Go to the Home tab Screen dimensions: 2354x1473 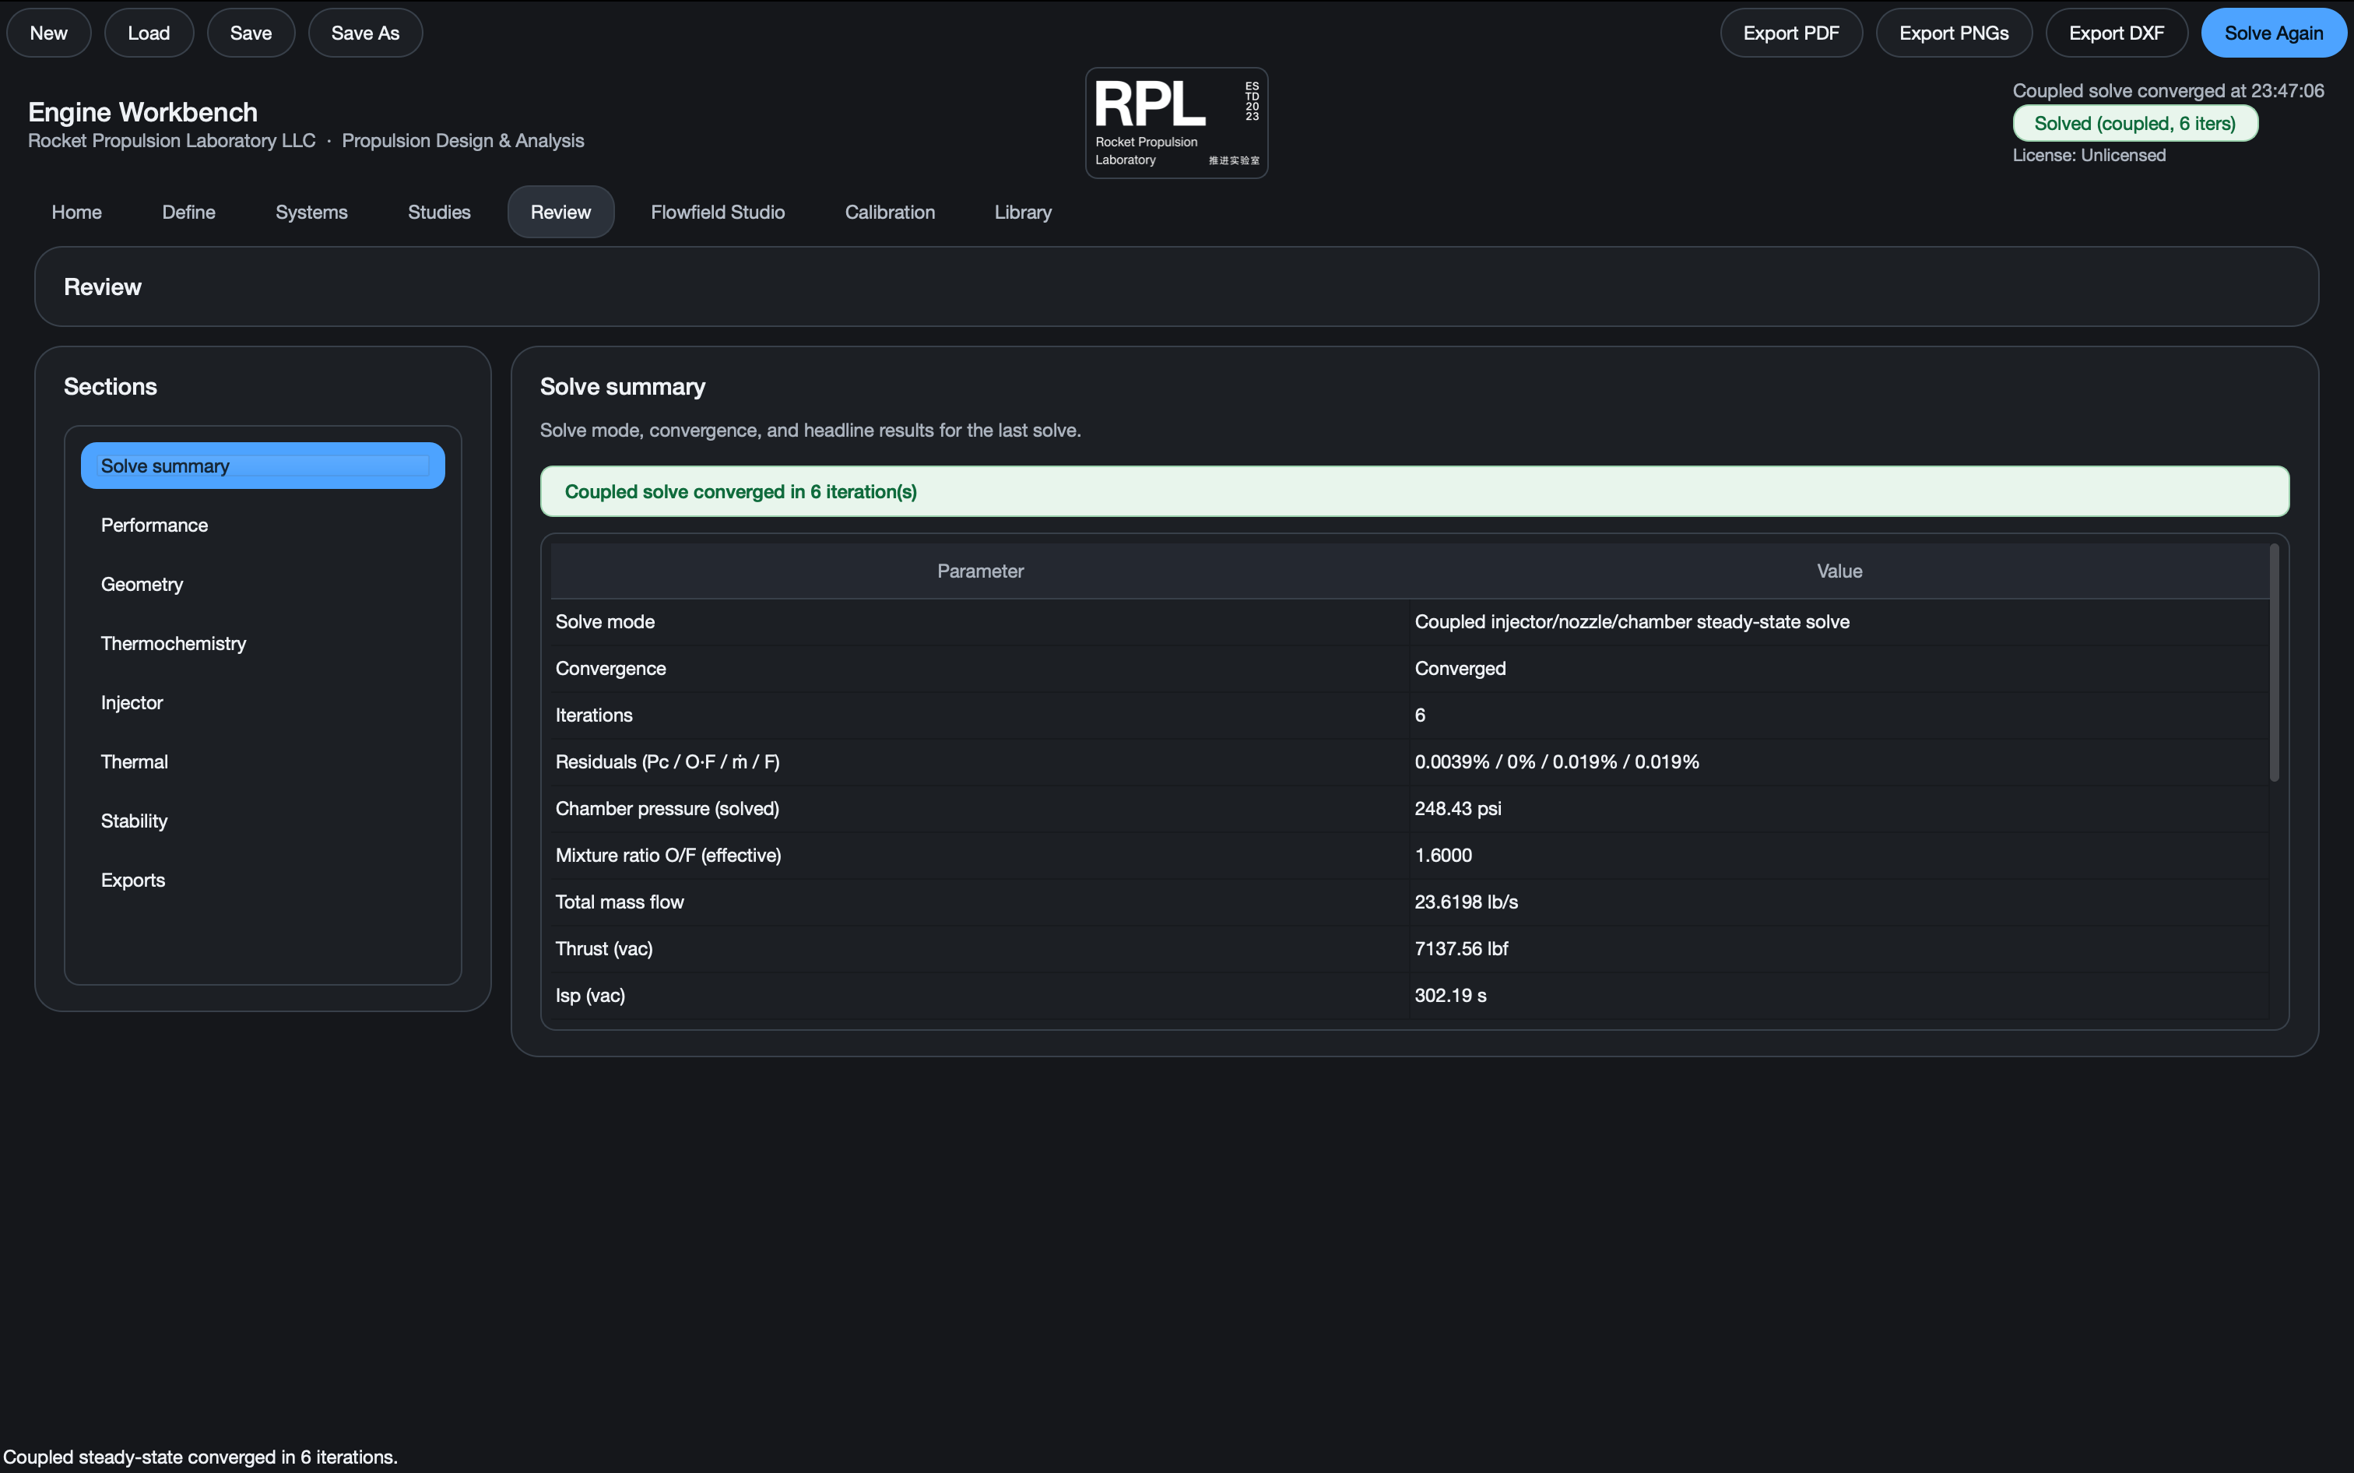coord(77,213)
